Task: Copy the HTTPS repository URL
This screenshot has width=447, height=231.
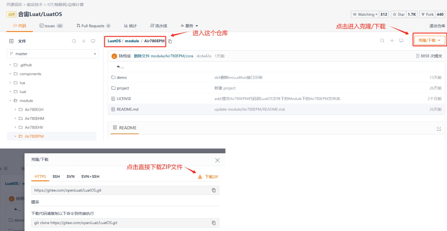Action: pos(214,190)
